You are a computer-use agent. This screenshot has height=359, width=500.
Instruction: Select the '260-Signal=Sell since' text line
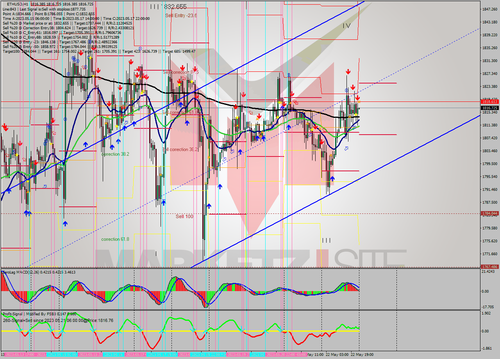[x=58, y=320]
